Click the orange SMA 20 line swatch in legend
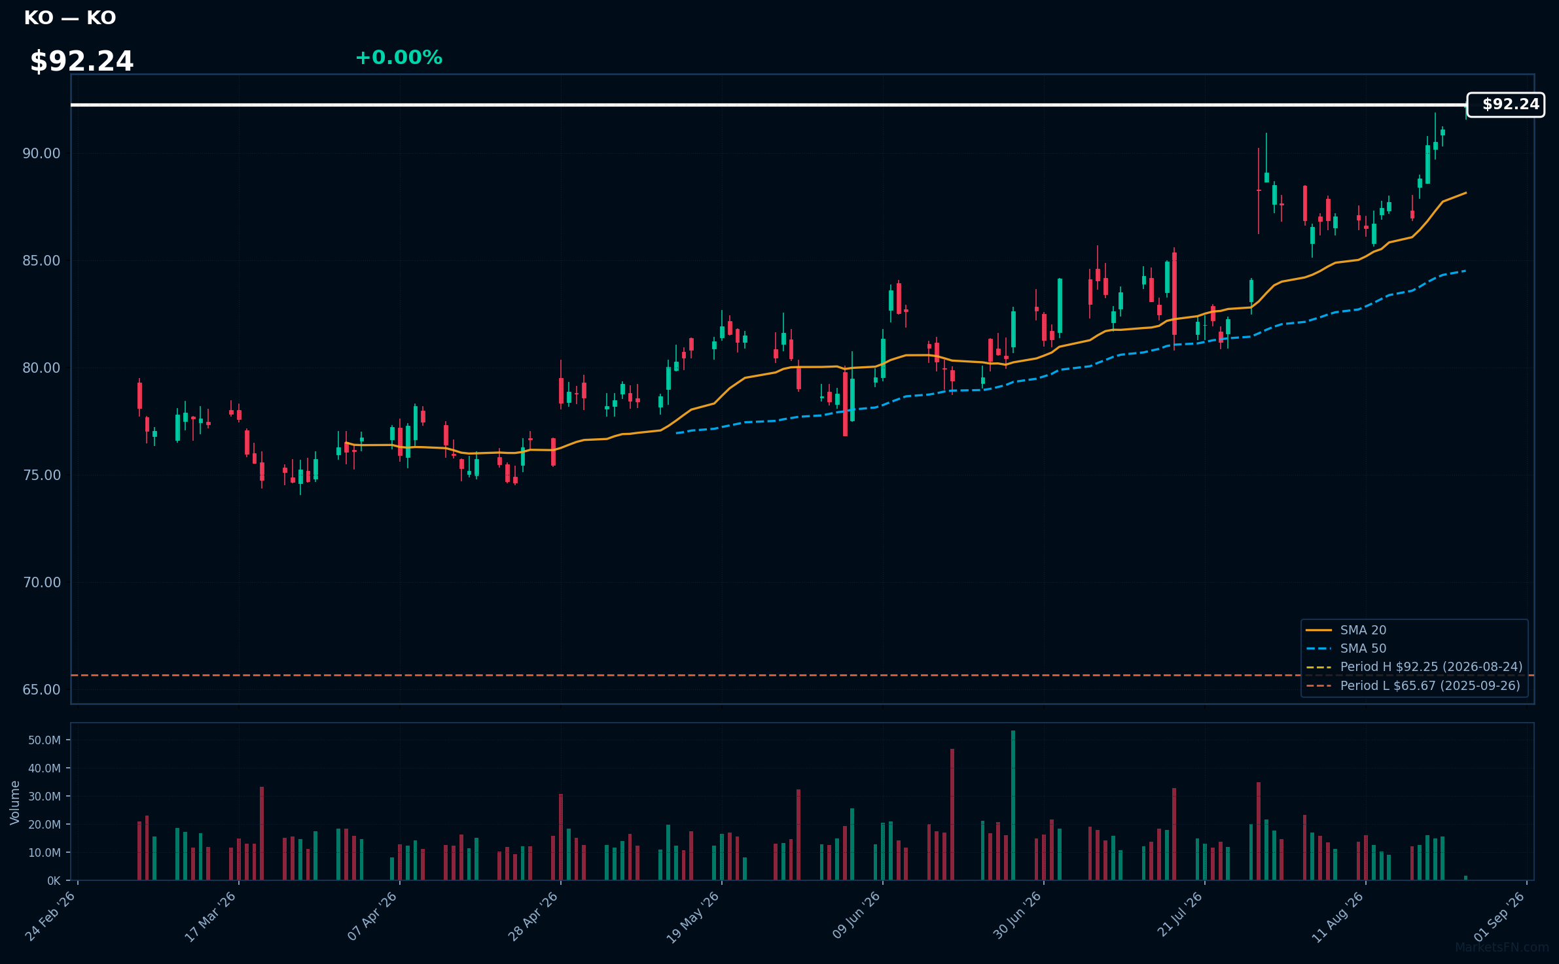 point(1319,630)
